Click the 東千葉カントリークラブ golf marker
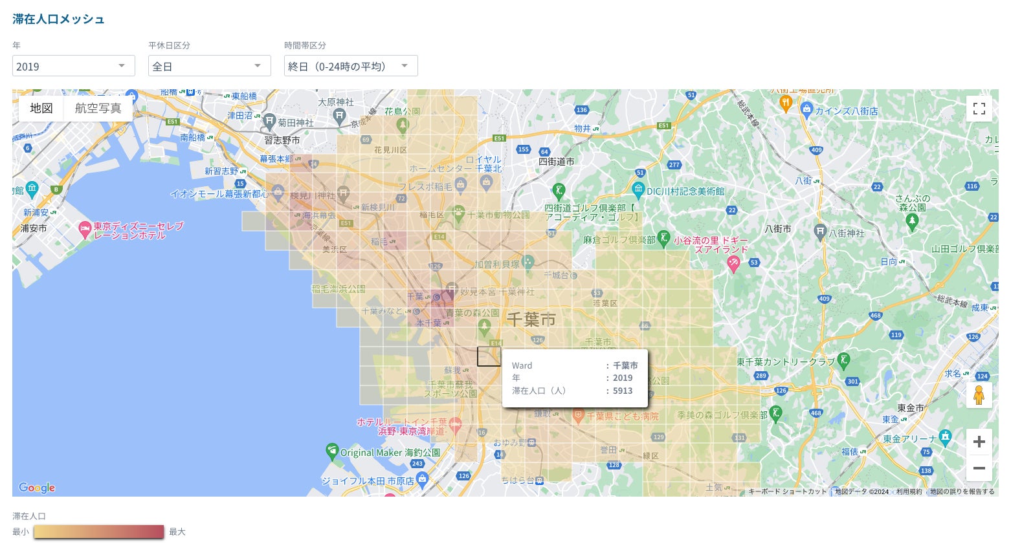Viewport: 1011px width, 549px height. click(843, 360)
